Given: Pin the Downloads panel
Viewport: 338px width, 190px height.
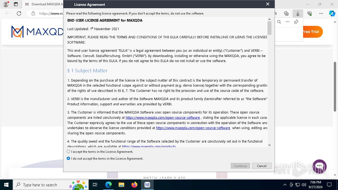Looking at the screenshot, I should click(x=296, y=22).
